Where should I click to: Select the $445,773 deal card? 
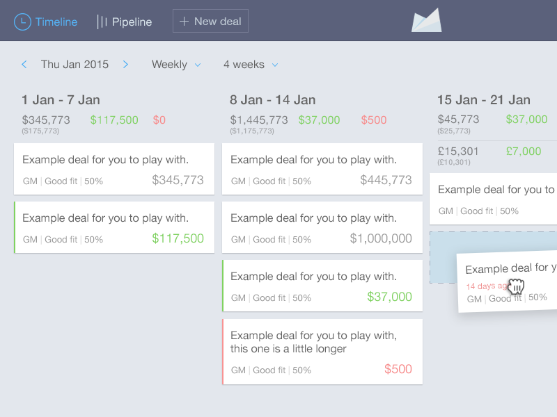pos(322,169)
